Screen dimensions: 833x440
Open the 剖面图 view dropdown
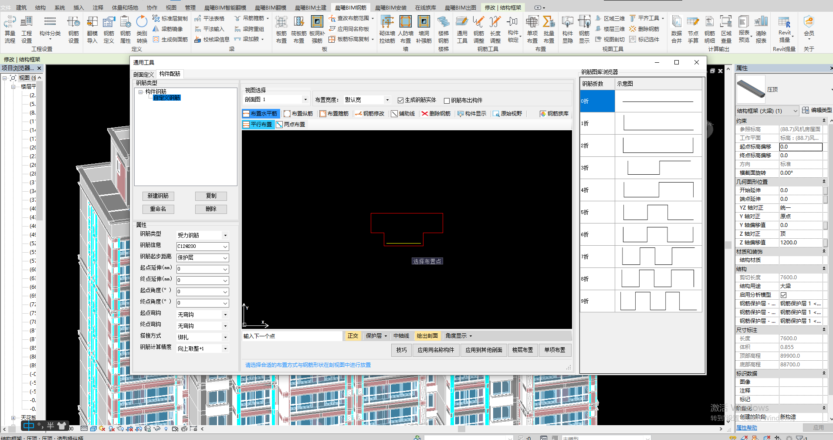pyautogui.click(x=305, y=100)
